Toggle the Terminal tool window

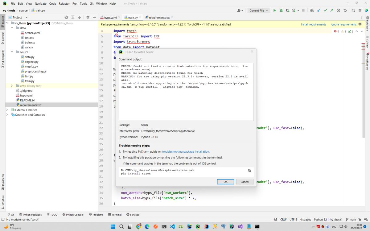click(115, 215)
